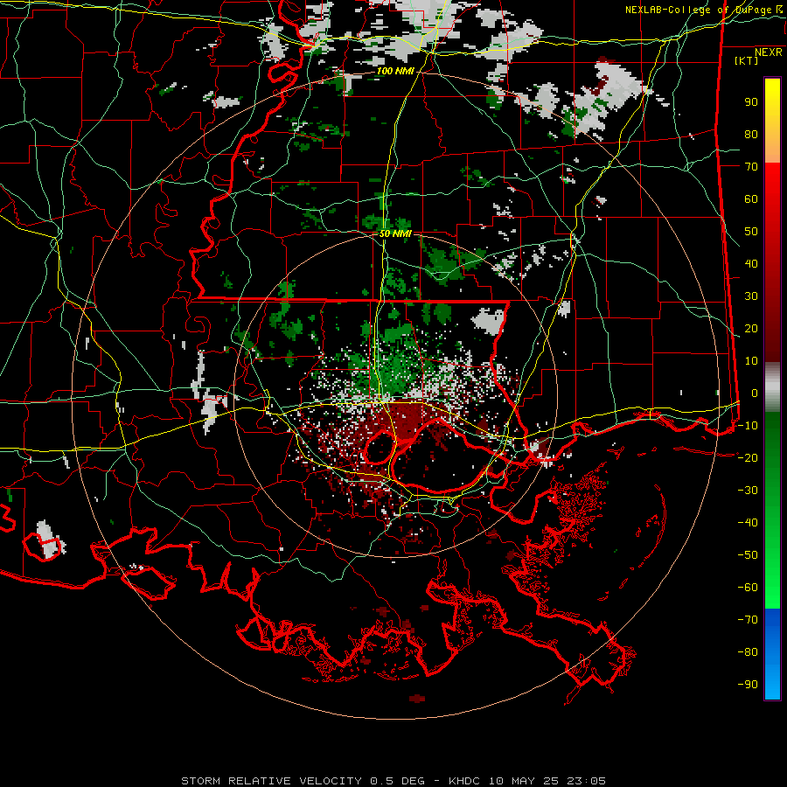The image size is (787, 787).
Task: Click the positive 50 legend value
Action: 751,232
